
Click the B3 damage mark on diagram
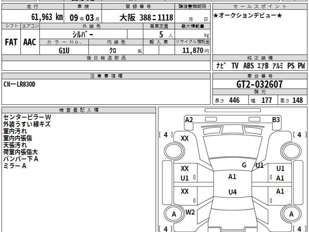(x=276, y=120)
